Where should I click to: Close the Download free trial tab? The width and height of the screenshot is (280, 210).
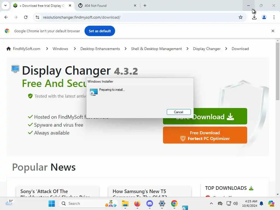pyautogui.click(x=70, y=6)
